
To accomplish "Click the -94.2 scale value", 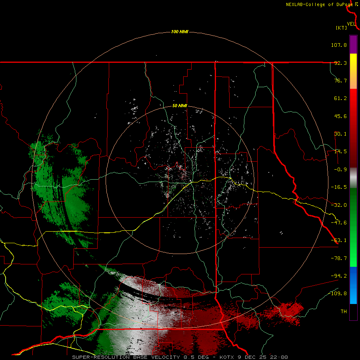I will coord(339,276).
